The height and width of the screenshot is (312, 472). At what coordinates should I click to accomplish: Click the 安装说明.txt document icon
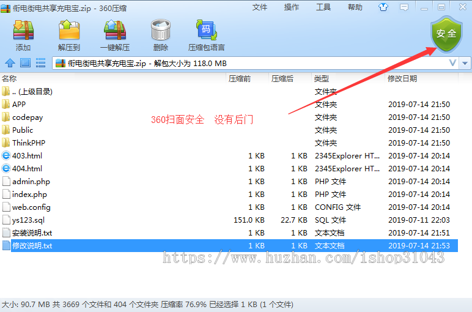6,233
